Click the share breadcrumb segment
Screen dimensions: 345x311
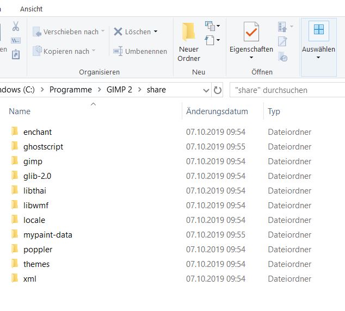tap(156, 90)
